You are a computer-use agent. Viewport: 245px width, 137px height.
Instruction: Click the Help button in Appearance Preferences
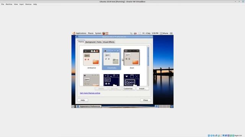pyautogui.click(x=83, y=100)
